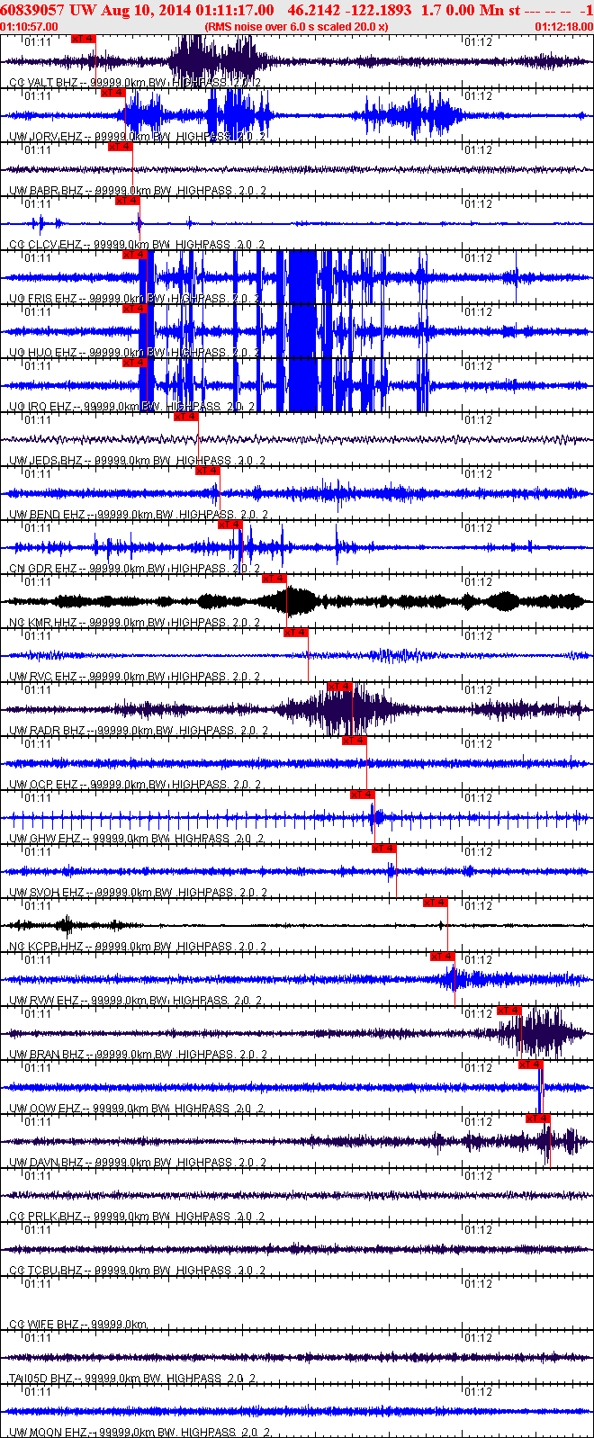Screen dimensions: 594x1438
Task: Select the red pick marker on KMR trace
Action: pyautogui.click(x=274, y=579)
